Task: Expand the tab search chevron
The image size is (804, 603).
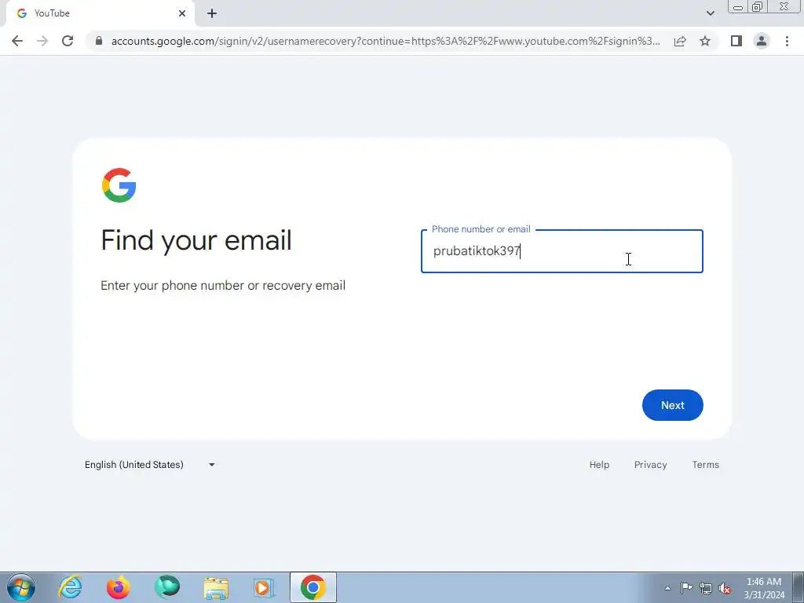Action: [710, 13]
